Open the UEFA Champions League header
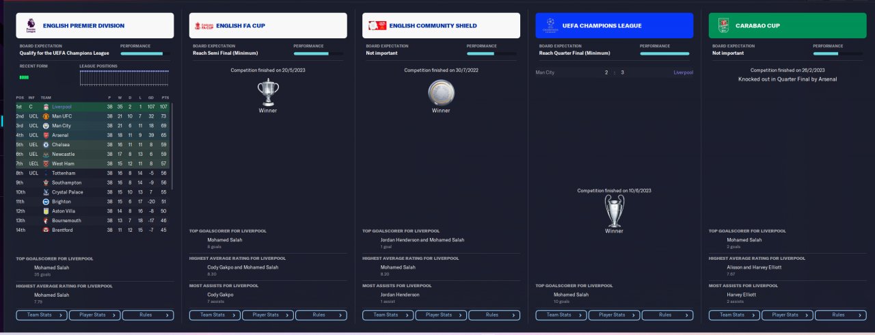Viewport: 875px width, 335px height. tap(615, 25)
